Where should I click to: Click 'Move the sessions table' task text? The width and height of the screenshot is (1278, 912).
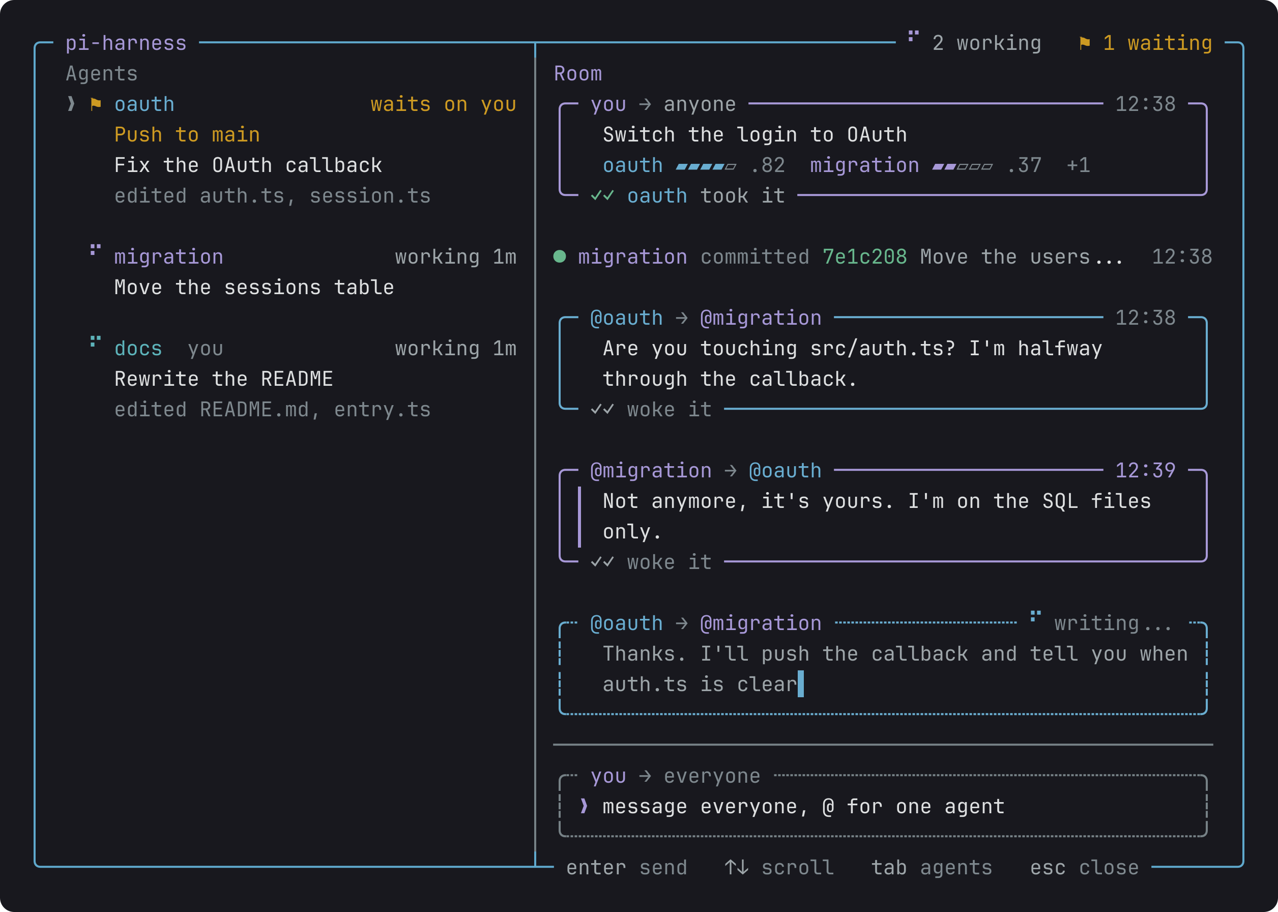(x=254, y=287)
